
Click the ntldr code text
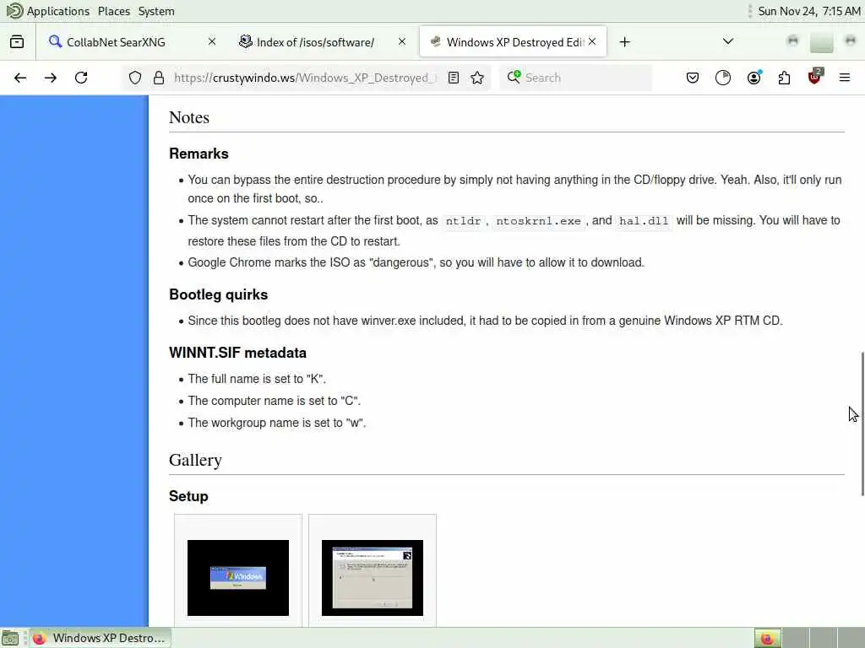[x=463, y=221]
